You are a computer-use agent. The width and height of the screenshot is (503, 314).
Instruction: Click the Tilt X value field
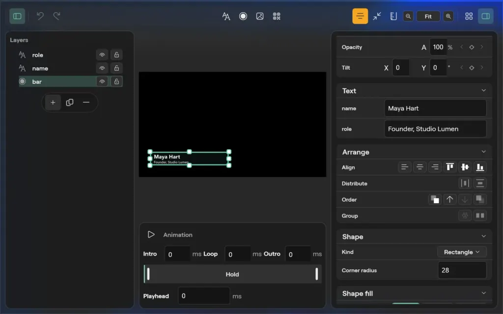coord(401,68)
